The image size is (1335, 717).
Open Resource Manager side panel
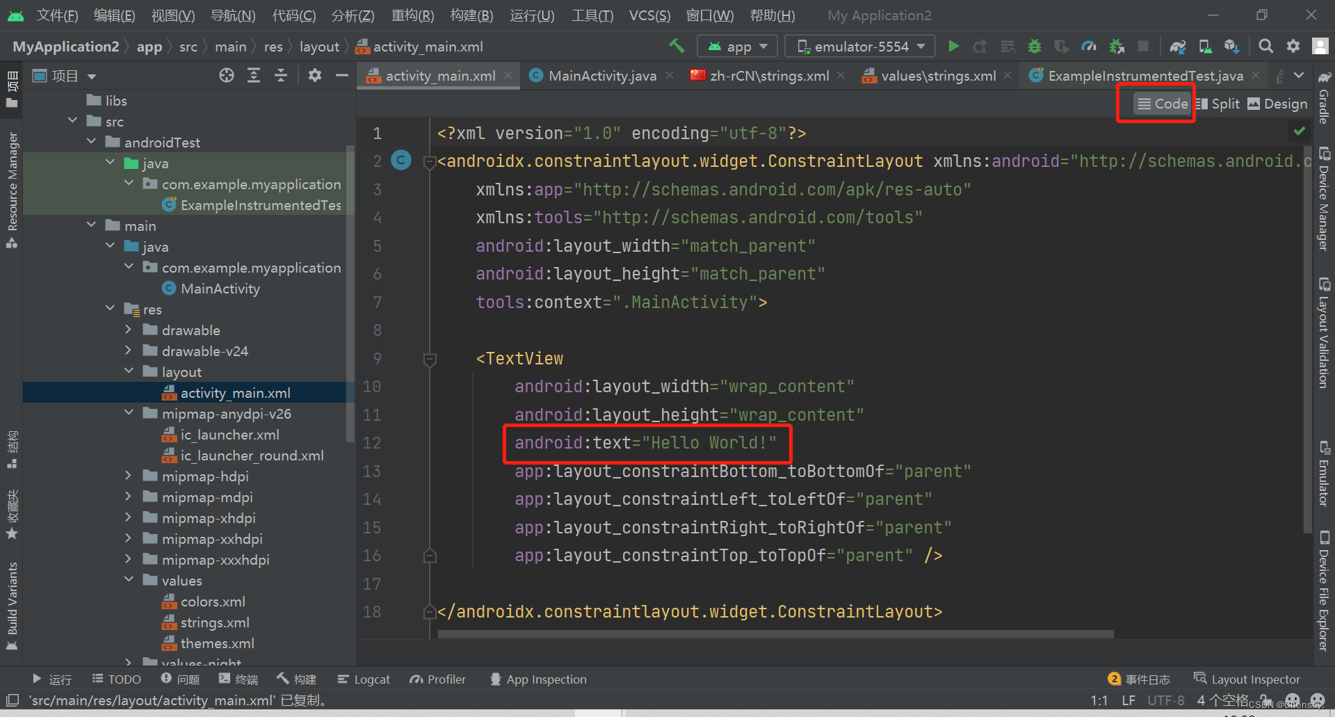coord(12,189)
